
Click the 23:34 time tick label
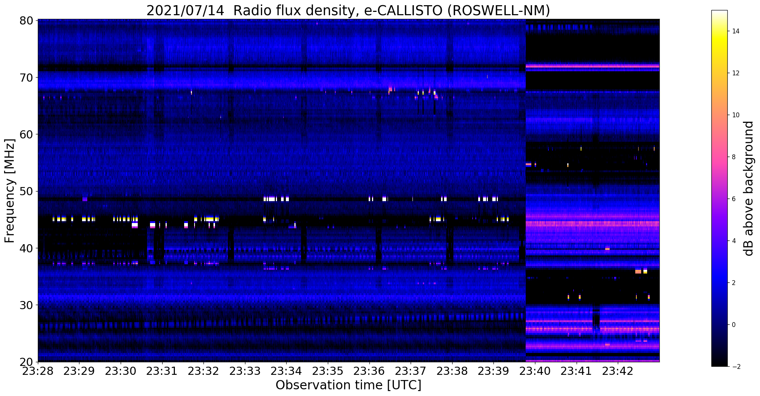287,371
